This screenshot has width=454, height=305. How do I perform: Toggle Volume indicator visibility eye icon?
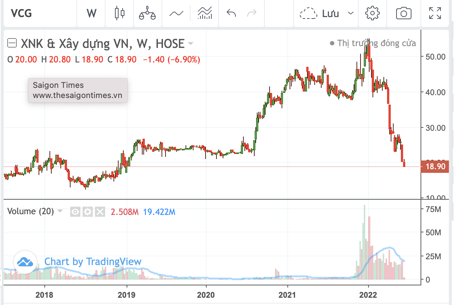(75, 212)
